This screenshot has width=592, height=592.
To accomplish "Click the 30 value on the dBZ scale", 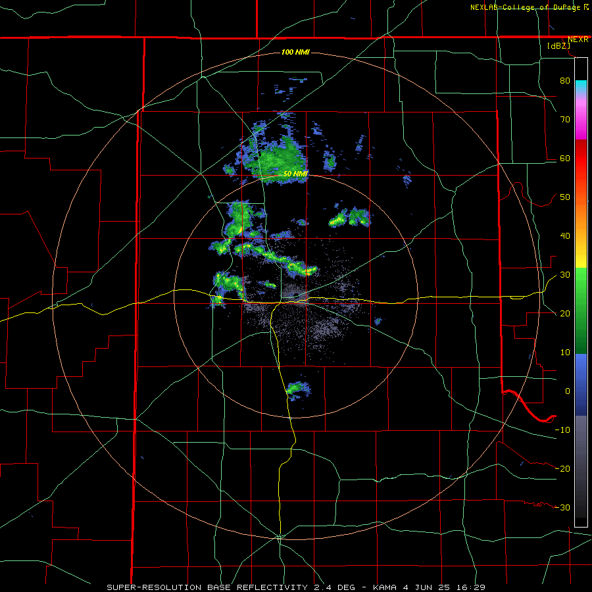I will (565, 275).
